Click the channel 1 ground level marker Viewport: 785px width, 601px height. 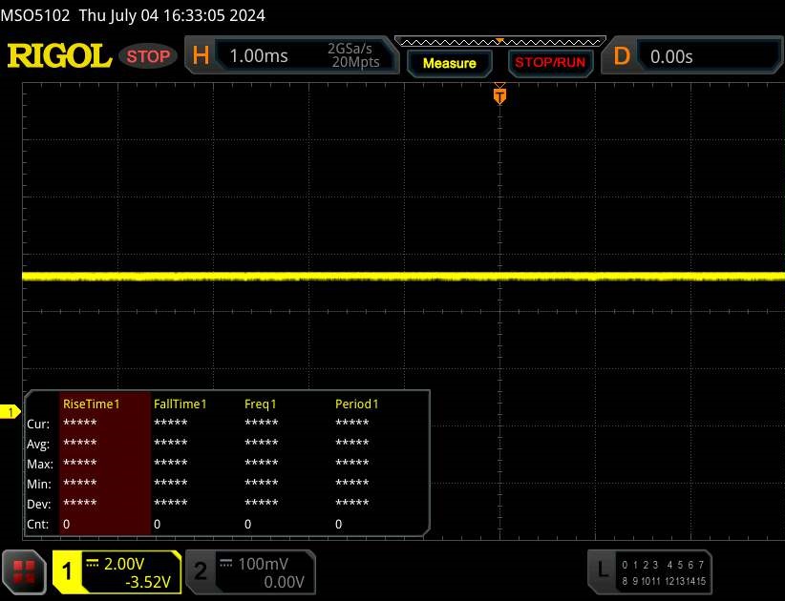tap(11, 412)
